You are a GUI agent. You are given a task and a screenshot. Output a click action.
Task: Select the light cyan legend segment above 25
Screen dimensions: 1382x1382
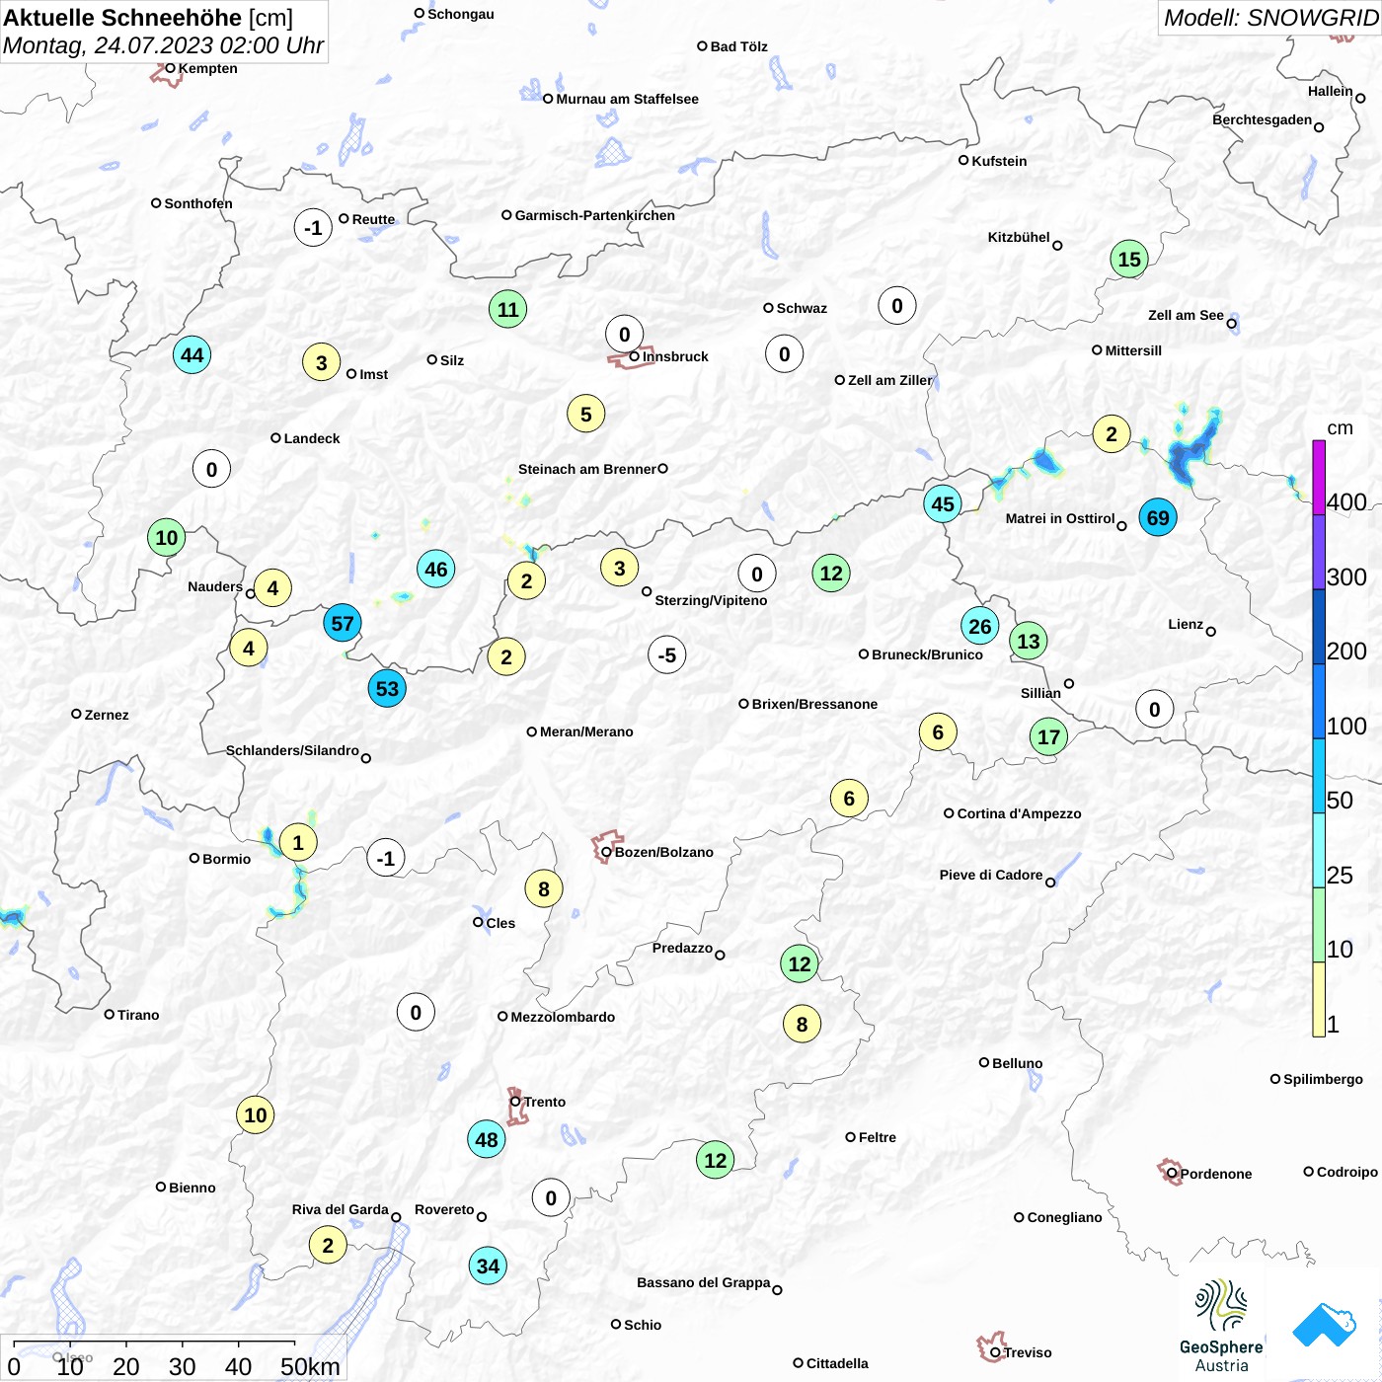[1319, 850]
